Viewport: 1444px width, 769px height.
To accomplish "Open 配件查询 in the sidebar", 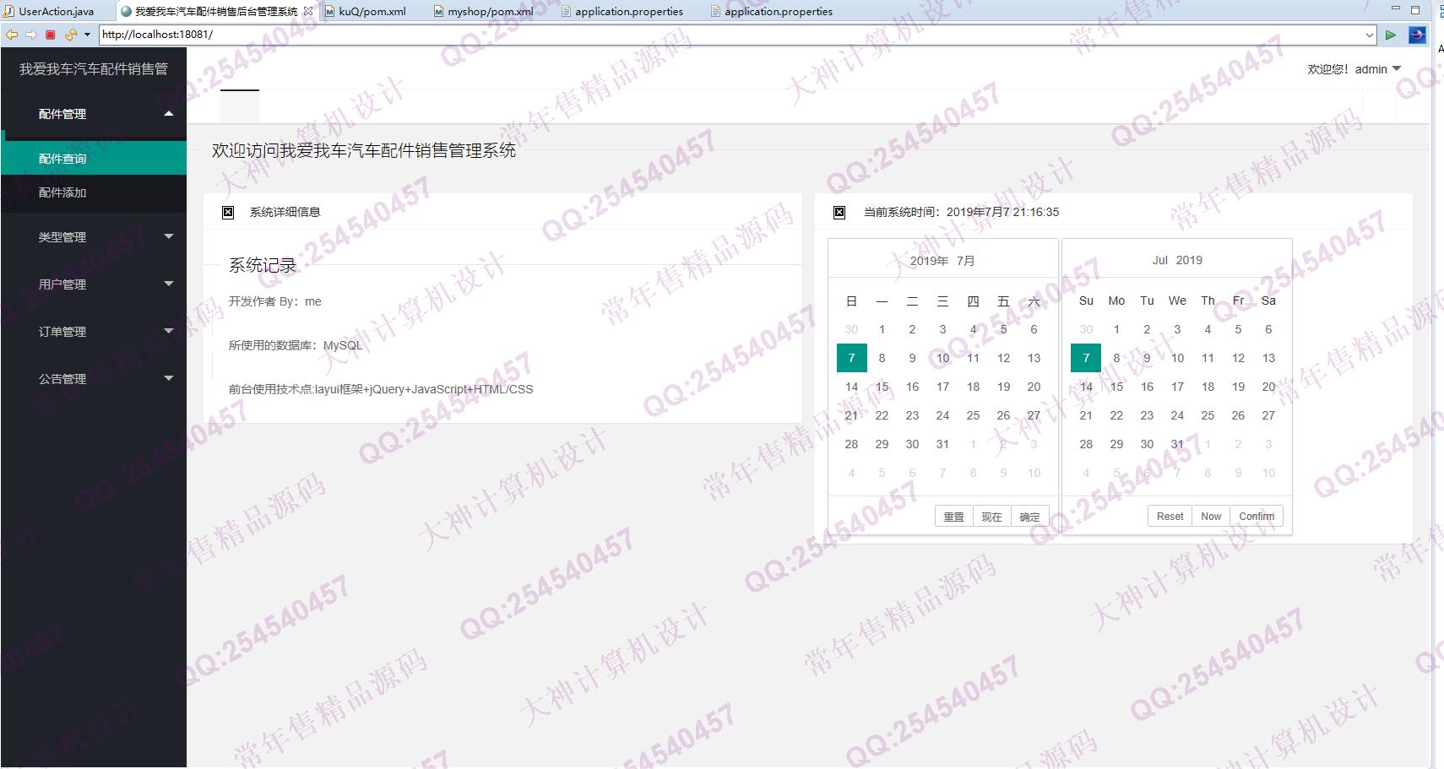I will [x=93, y=158].
